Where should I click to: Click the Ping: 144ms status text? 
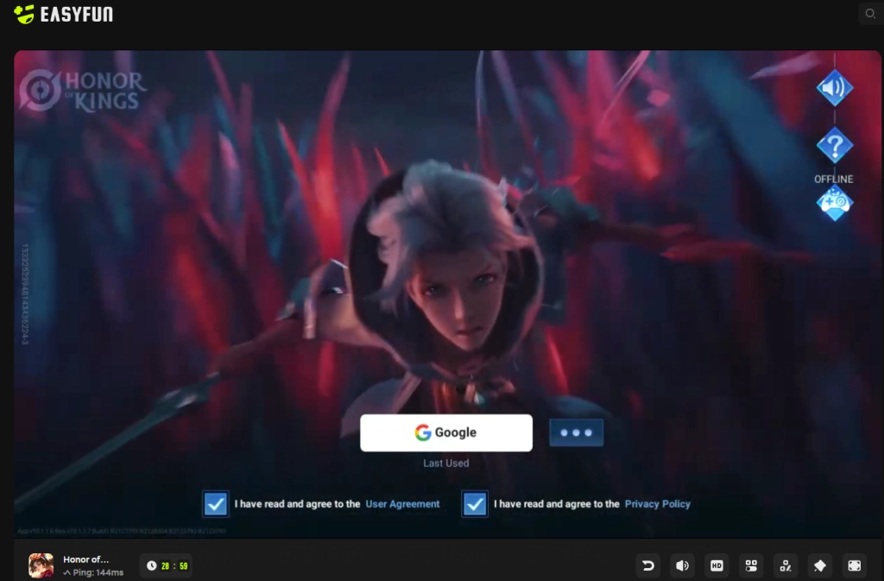coord(93,572)
